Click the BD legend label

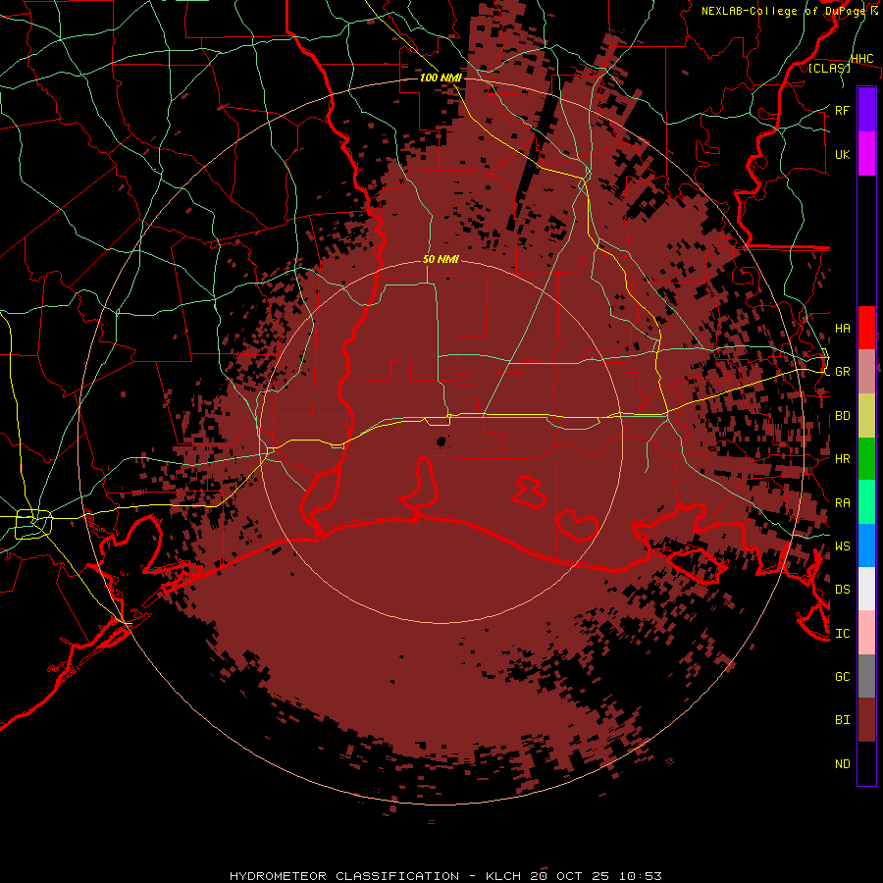(843, 416)
